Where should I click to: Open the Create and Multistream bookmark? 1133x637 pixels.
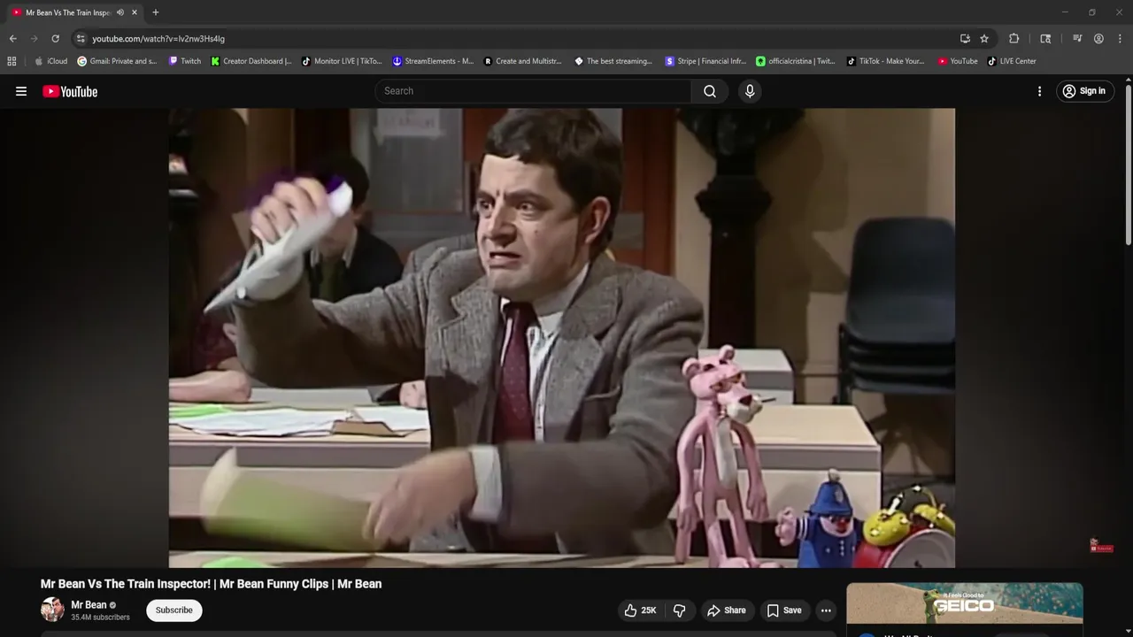(x=523, y=61)
